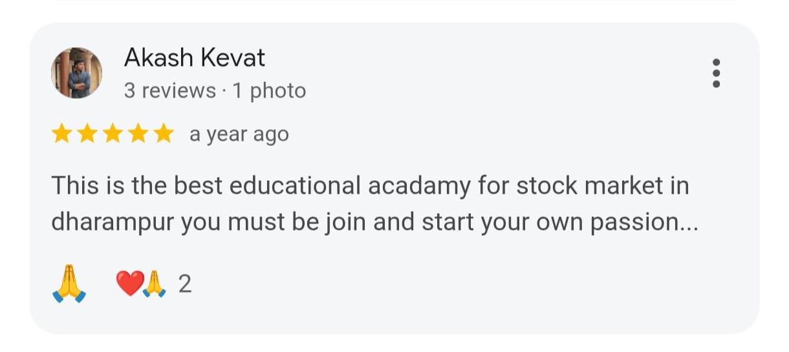Image resolution: width=789 pixels, height=352 pixels.
Task: Click the second rating star
Action: 87,134
